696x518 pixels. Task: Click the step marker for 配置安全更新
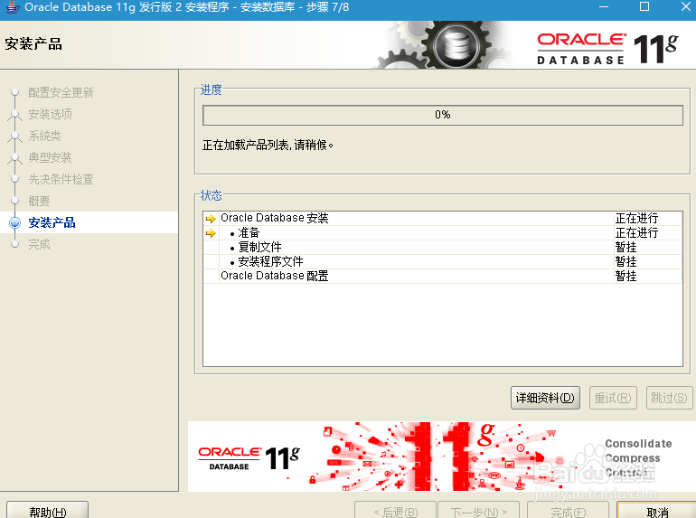[15, 92]
